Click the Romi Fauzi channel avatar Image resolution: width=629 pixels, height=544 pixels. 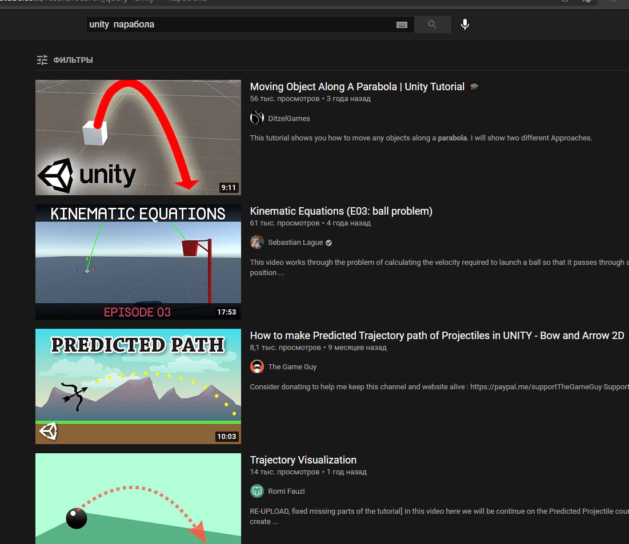click(257, 491)
